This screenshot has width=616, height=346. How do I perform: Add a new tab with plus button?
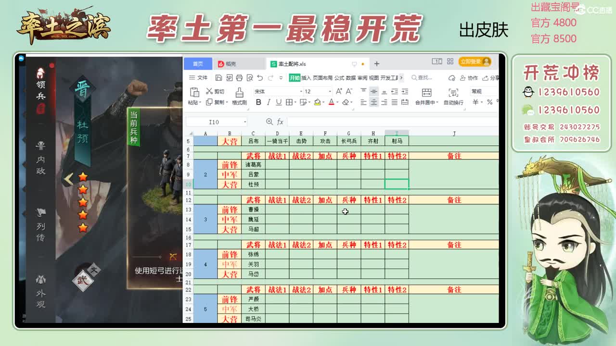(x=377, y=63)
